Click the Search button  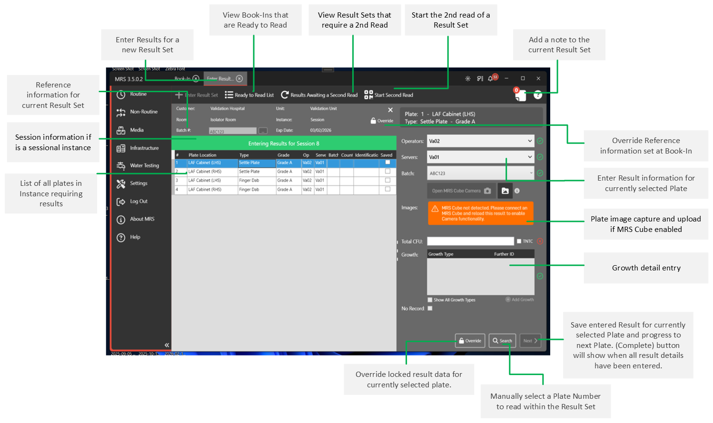(x=502, y=341)
